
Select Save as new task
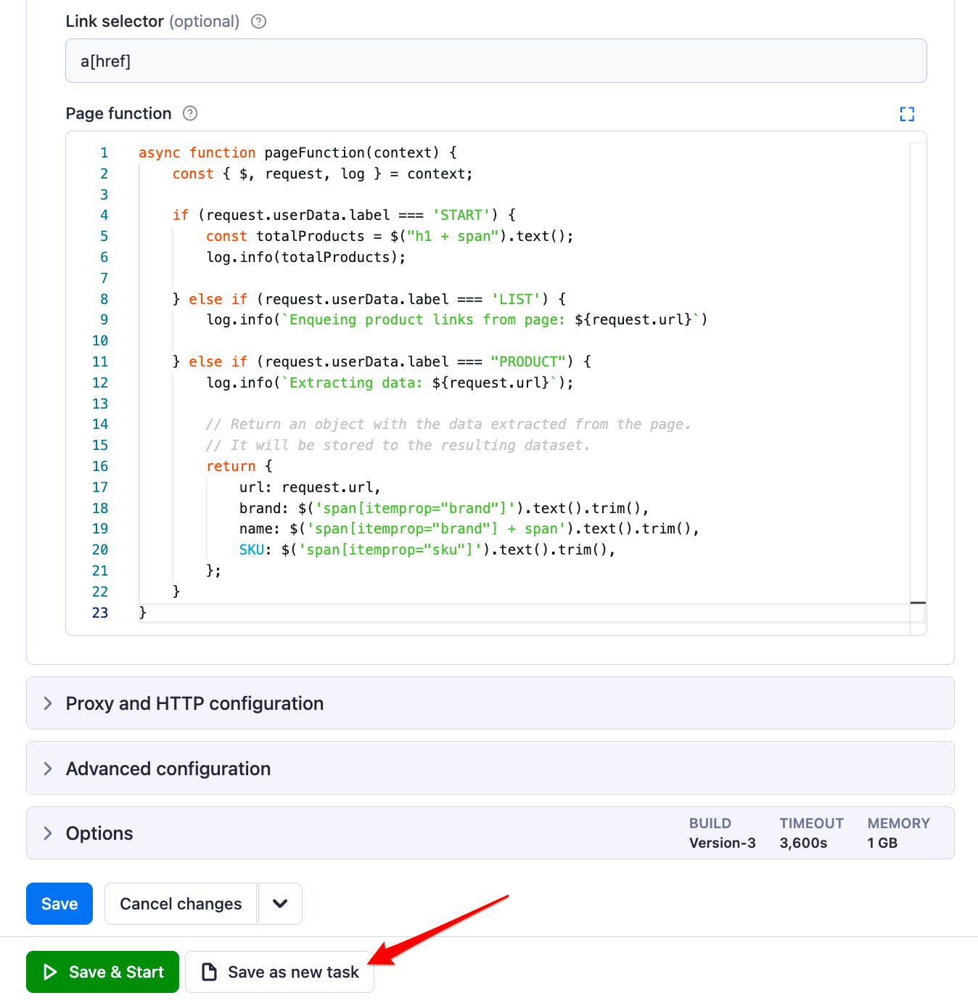(279, 972)
